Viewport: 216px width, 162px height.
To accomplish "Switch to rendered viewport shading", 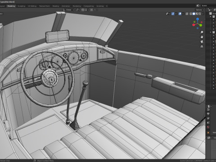I will click(x=200, y=14).
